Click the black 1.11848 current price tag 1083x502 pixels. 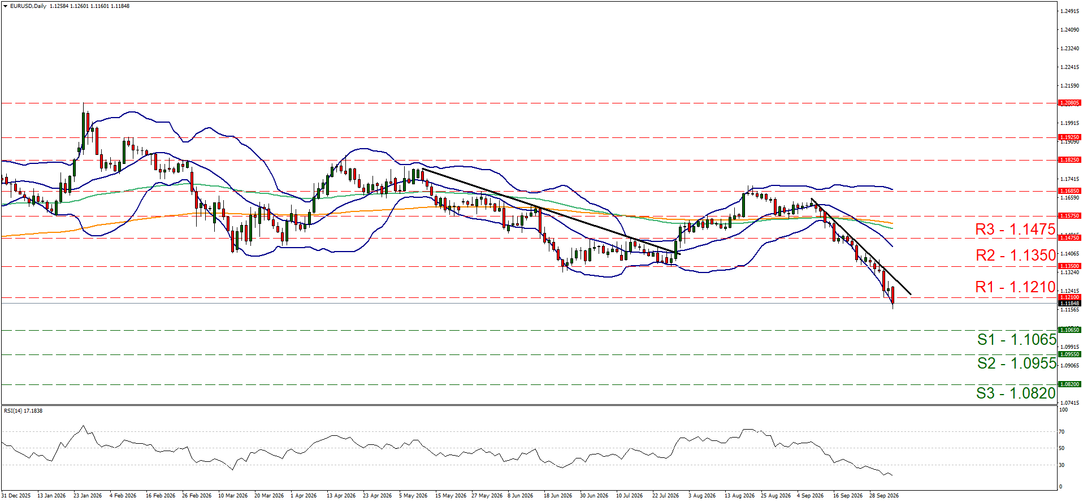coord(1069,304)
